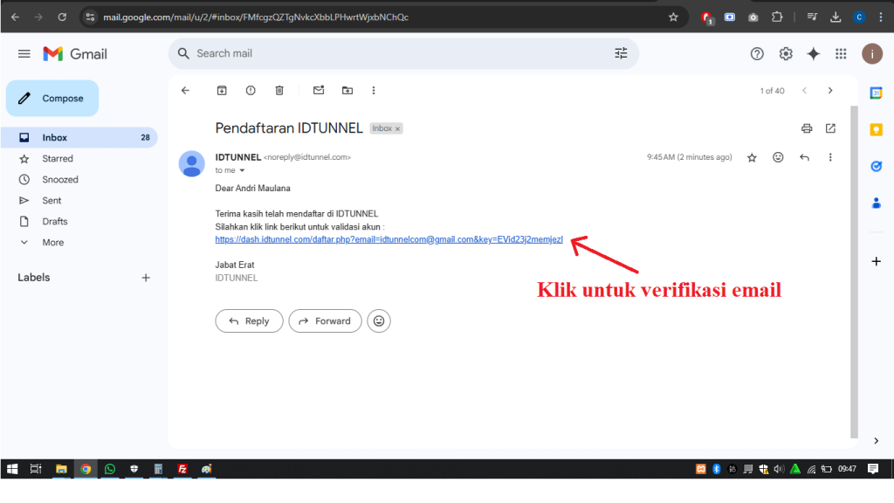Go back to inbox arrow
The image size is (894, 503).
(x=185, y=91)
